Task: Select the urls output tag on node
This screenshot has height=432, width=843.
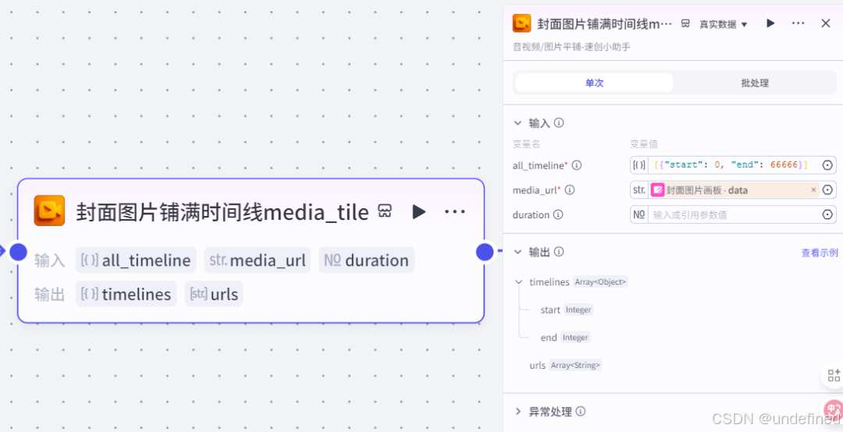Action: 213,294
